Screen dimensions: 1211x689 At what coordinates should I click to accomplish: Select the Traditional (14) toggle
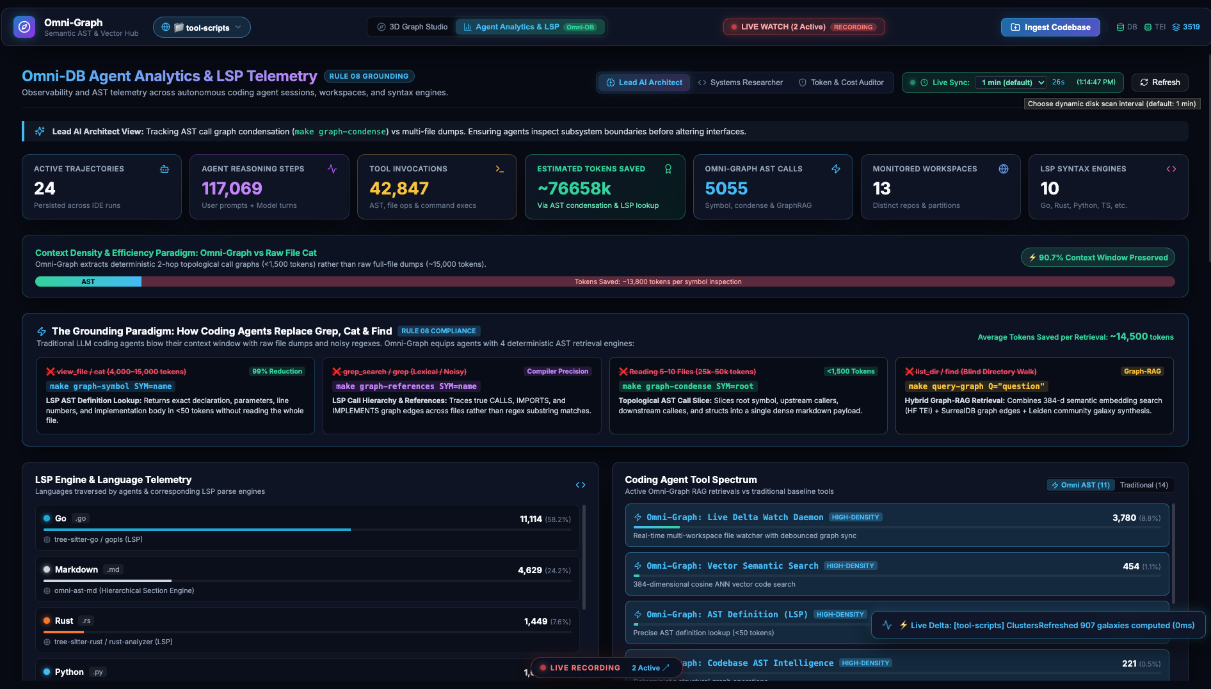1144,485
